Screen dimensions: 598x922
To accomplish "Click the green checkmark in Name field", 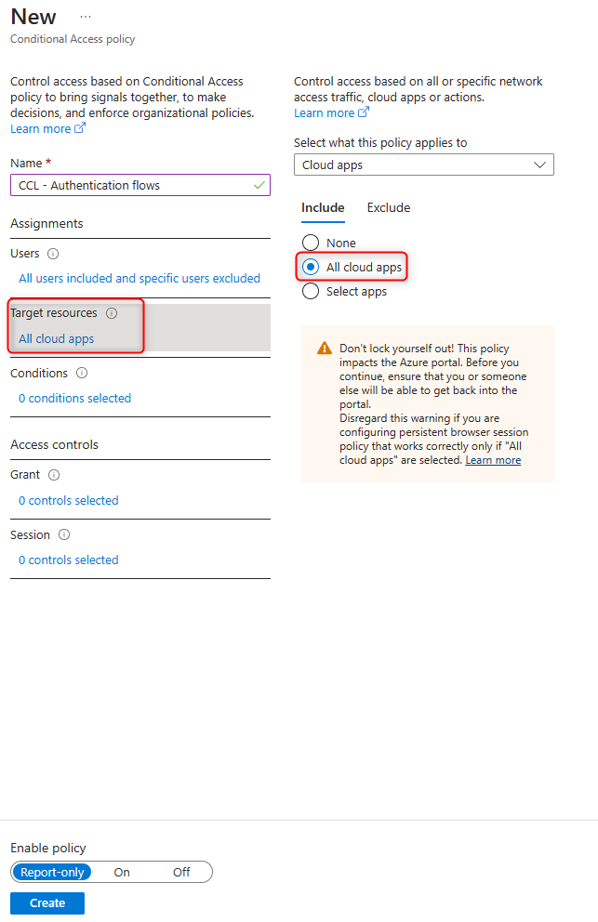I will click(260, 185).
